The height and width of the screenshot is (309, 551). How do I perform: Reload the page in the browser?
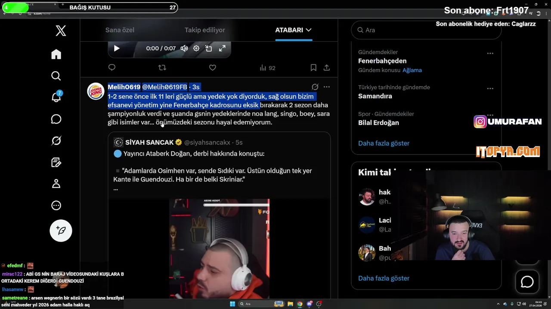20,14
